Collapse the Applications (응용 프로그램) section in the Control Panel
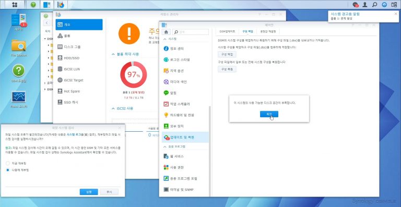Image resolution: width=401 pixels, height=207 pixels. 165,146
